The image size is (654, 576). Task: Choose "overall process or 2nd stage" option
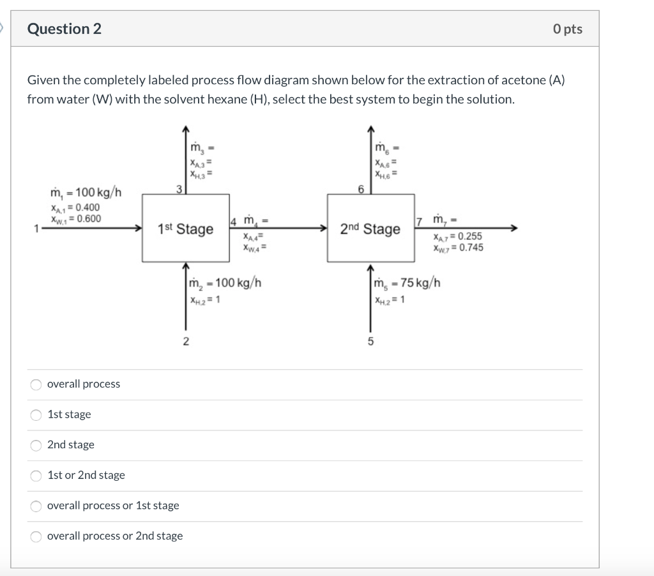pos(36,536)
